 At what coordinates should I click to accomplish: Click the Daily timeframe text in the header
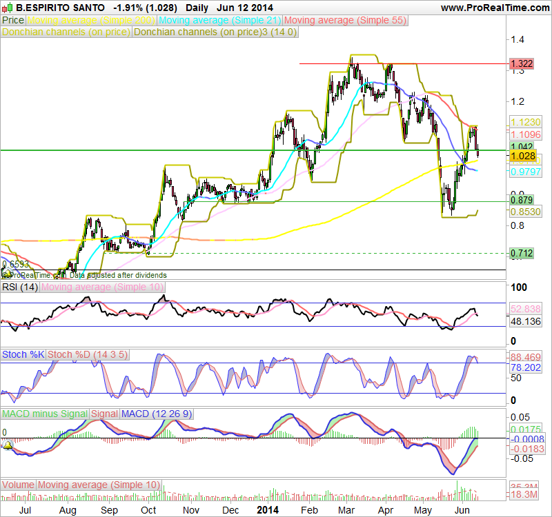[x=197, y=8]
